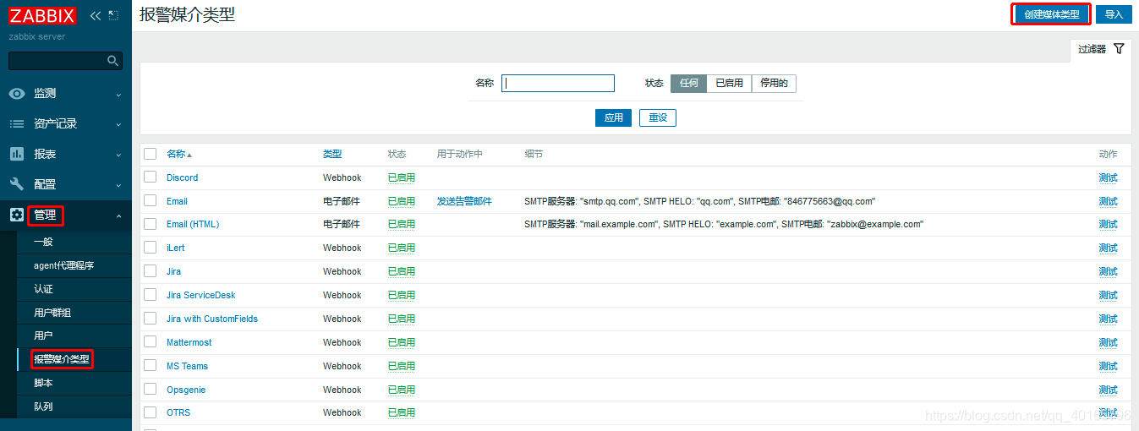
Task: Click the filter funnel icon
Action: (1119, 49)
